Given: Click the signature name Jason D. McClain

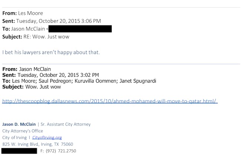Looking at the screenshot, I should tap(19, 124).
